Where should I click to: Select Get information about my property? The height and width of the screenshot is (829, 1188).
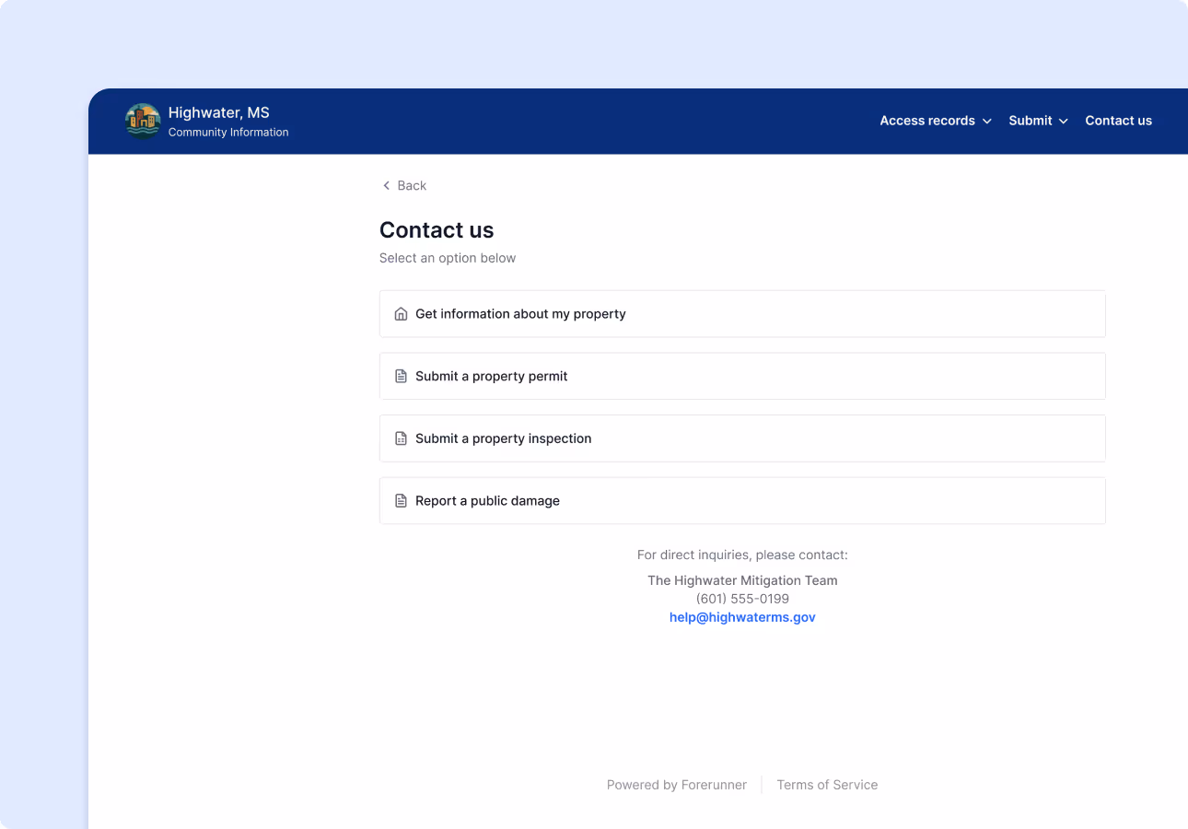point(742,314)
